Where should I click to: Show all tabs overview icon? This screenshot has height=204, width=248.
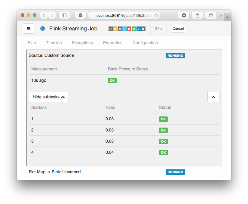point(211,15)
